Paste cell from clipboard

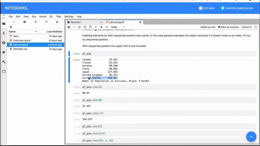click(90, 27)
